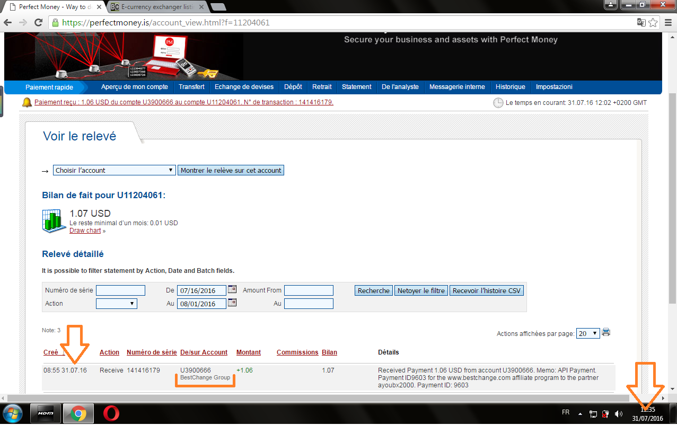Click the Amount From input field
The width and height of the screenshot is (677, 425).
pyautogui.click(x=309, y=290)
